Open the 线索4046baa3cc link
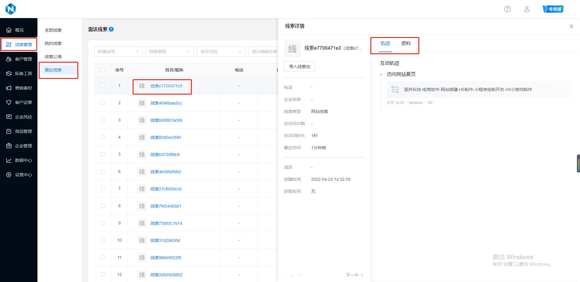 (x=166, y=103)
